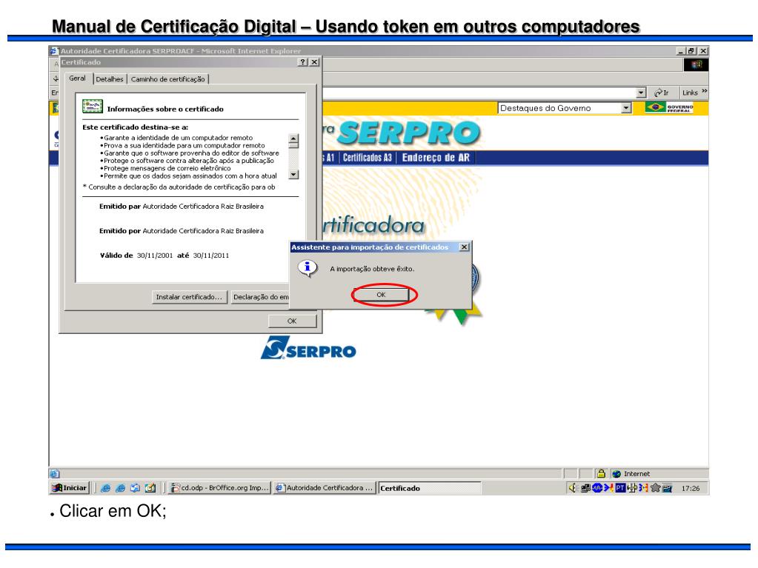Click the Iniciar start button

tap(70, 488)
